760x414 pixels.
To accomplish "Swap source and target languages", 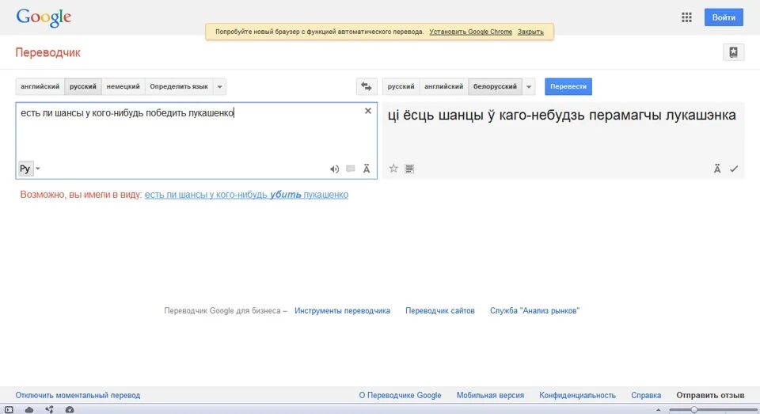I will click(366, 87).
